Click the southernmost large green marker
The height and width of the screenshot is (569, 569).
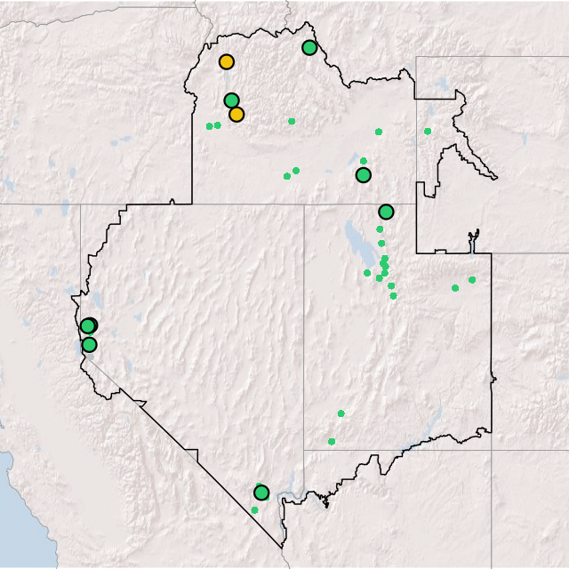click(261, 493)
